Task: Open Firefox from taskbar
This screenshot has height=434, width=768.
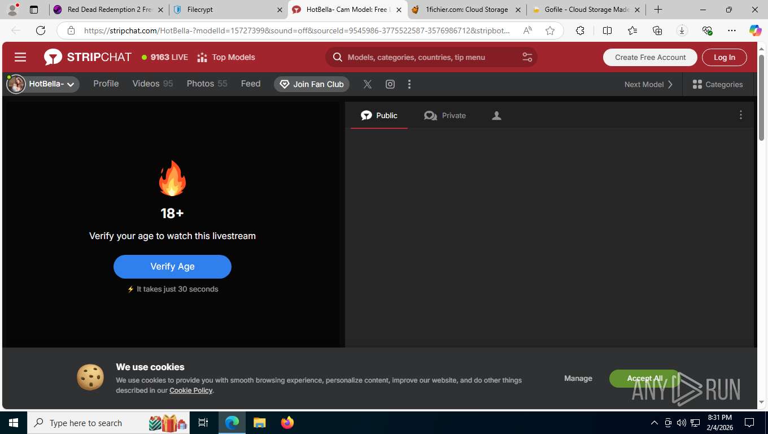Action: pyautogui.click(x=287, y=423)
